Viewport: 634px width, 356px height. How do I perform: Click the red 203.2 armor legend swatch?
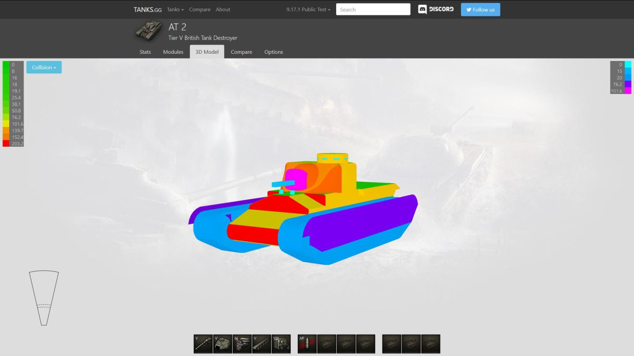tap(6, 143)
